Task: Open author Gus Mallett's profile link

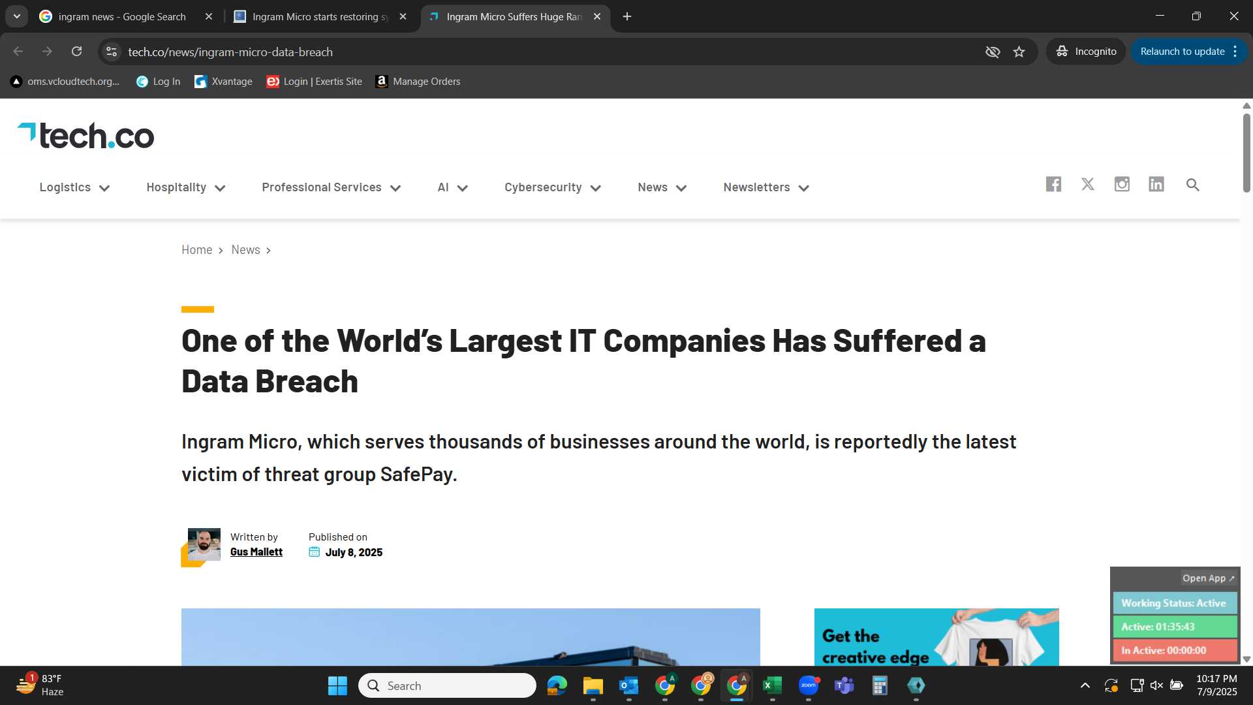Action: tap(256, 552)
